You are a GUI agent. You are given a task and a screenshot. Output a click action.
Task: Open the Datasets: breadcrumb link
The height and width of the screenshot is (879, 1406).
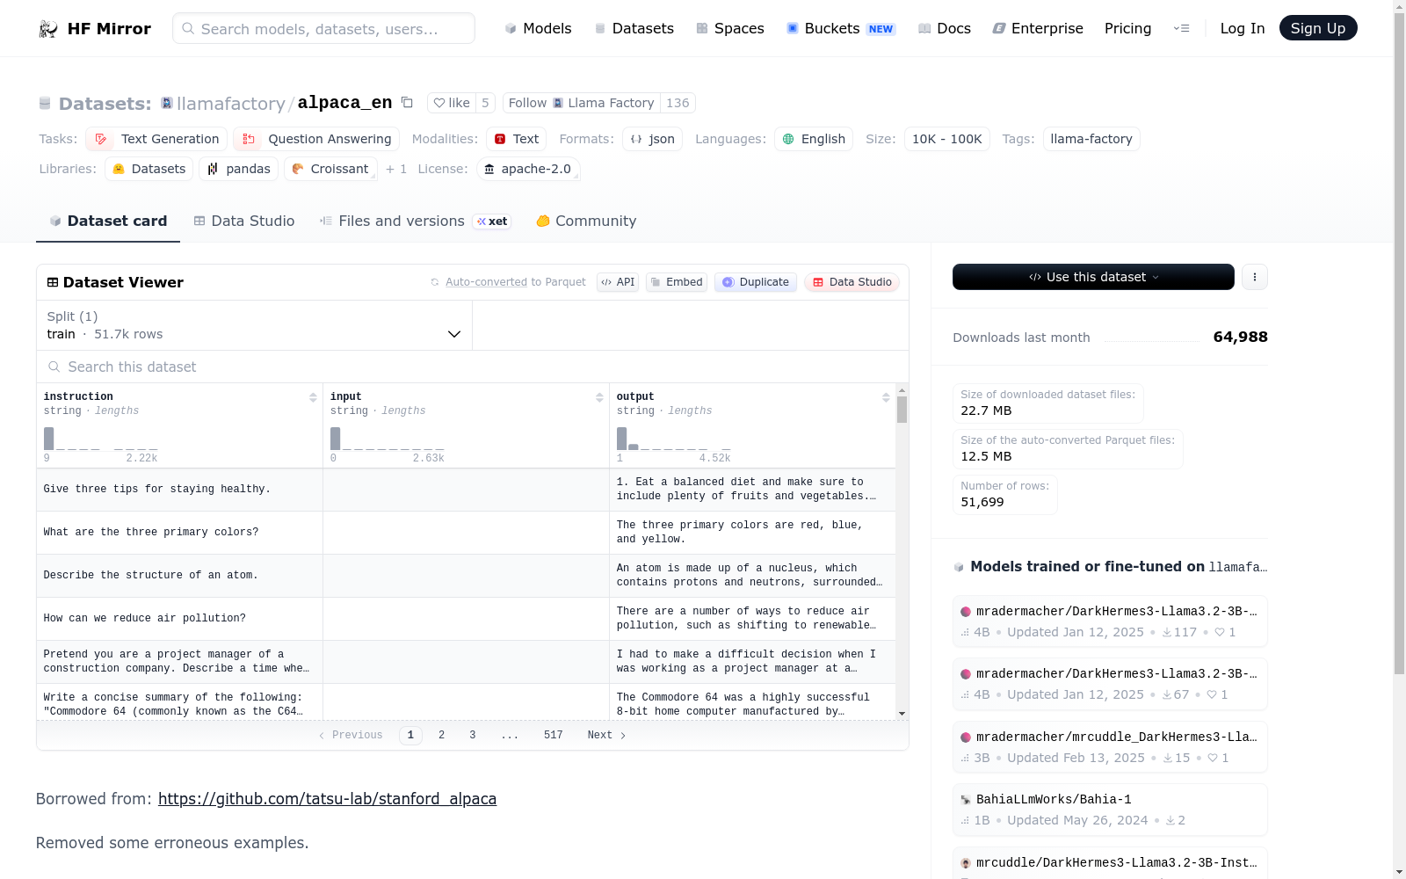click(105, 104)
